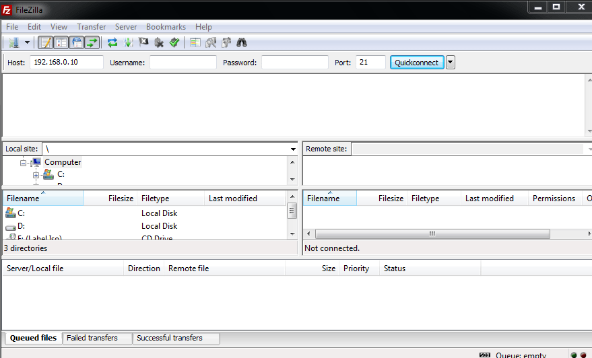Image resolution: width=592 pixels, height=358 pixels.
Task: Open the Site Manager dropdown arrow
Action: coord(27,42)
